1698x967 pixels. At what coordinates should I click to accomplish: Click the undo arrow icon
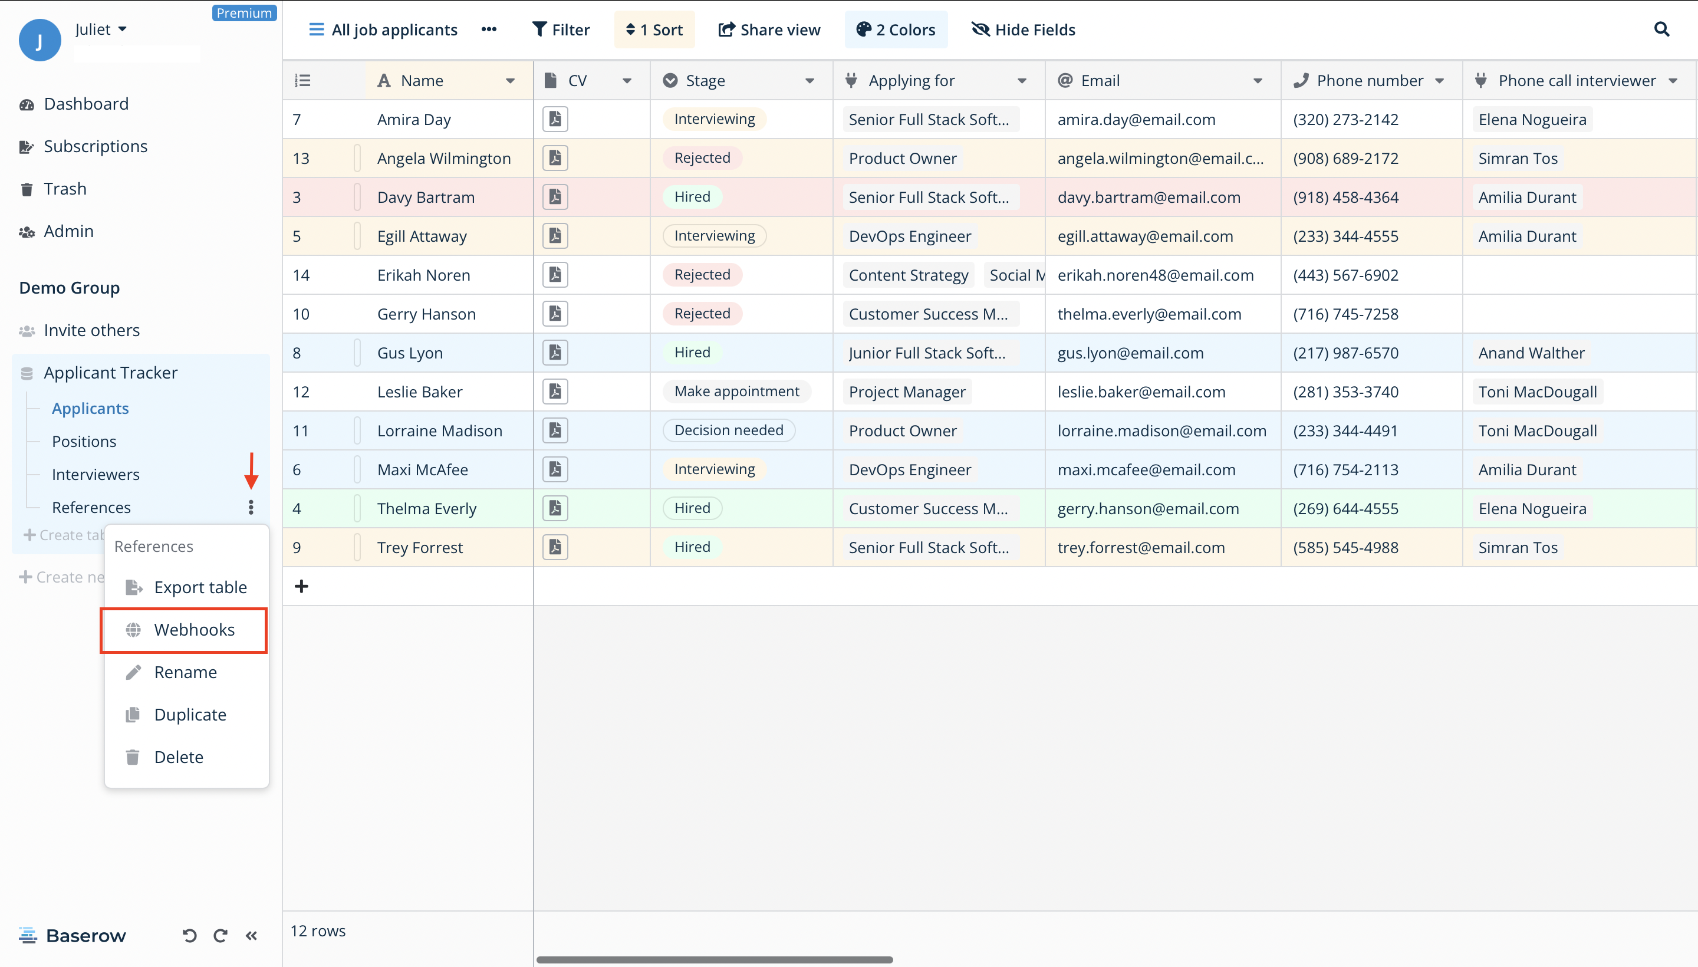(189, 936)
